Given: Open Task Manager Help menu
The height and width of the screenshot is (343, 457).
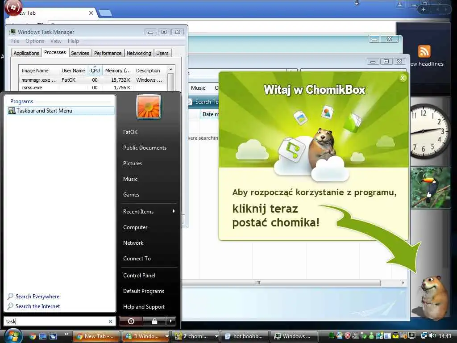Looking at the screenshot, I should pos(74,41).
